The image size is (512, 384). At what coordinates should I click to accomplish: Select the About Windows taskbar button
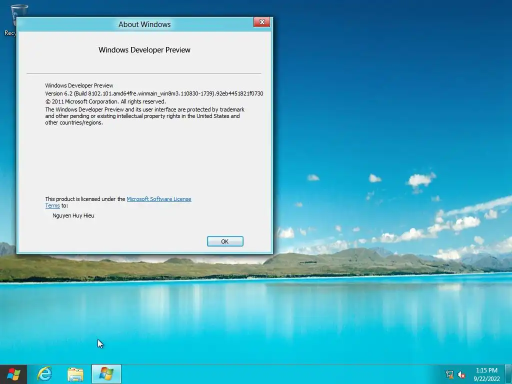[x=106, y=374]
